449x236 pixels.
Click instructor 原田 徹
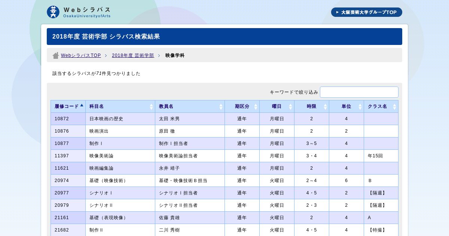tap(167, 131)
